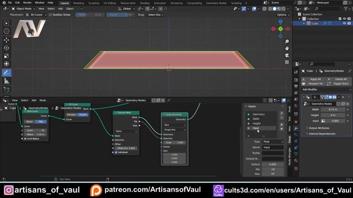The width and height of the screenshot is (353, 198).
Task: Open Faces domain dropdown in Scale Elements node
Action: tap(174, 125)
